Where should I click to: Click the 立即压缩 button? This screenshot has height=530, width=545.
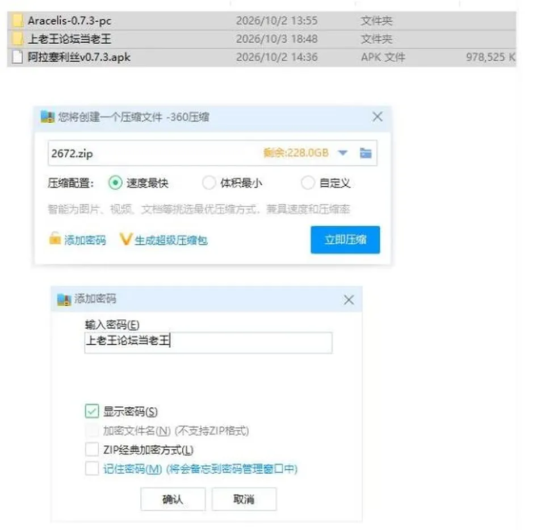click(x=345, y=240)
